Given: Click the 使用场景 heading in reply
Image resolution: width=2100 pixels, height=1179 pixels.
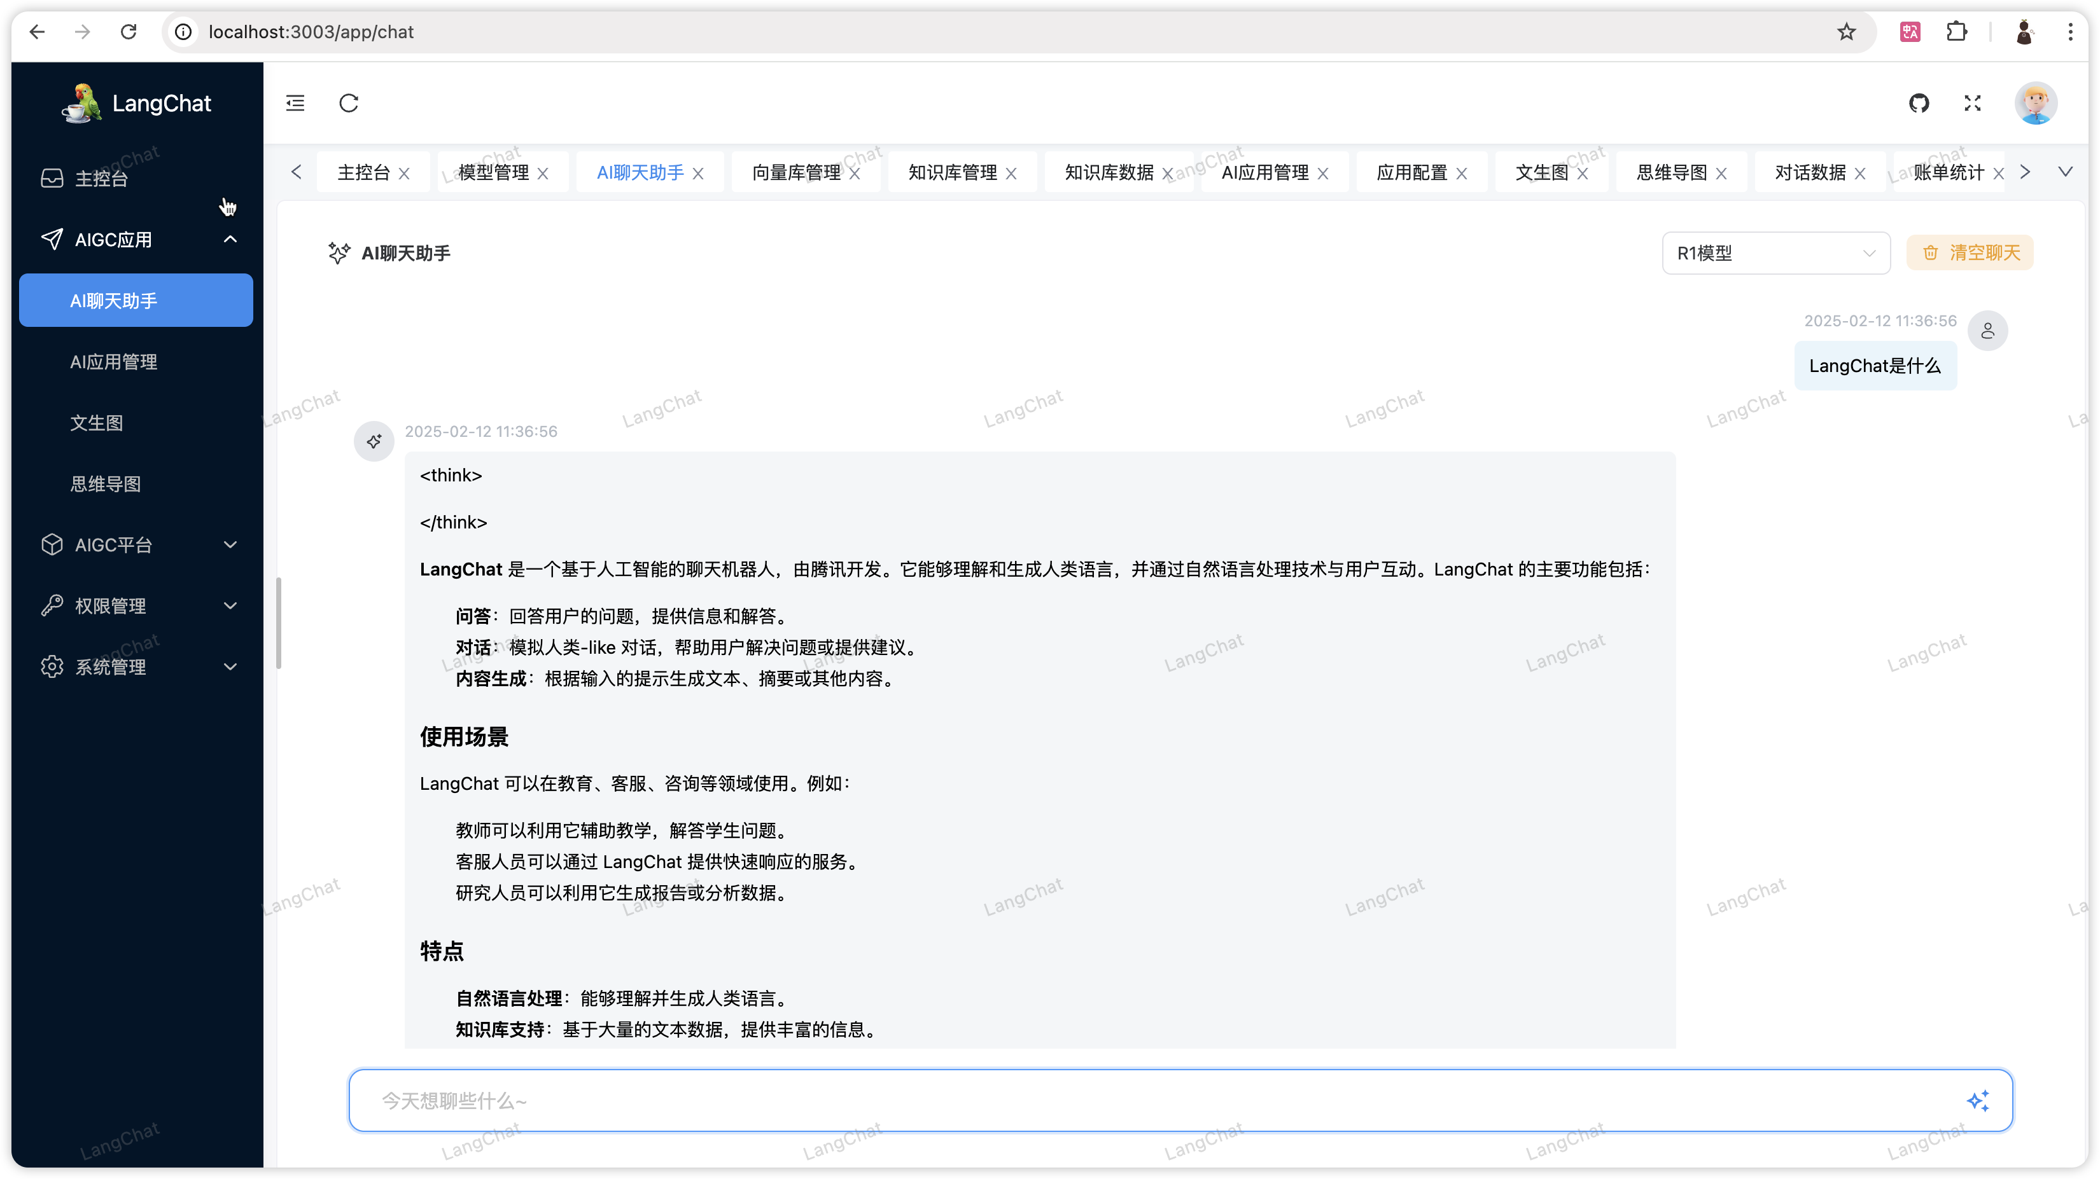Looking at the screenshot, I should pos(464,736).
